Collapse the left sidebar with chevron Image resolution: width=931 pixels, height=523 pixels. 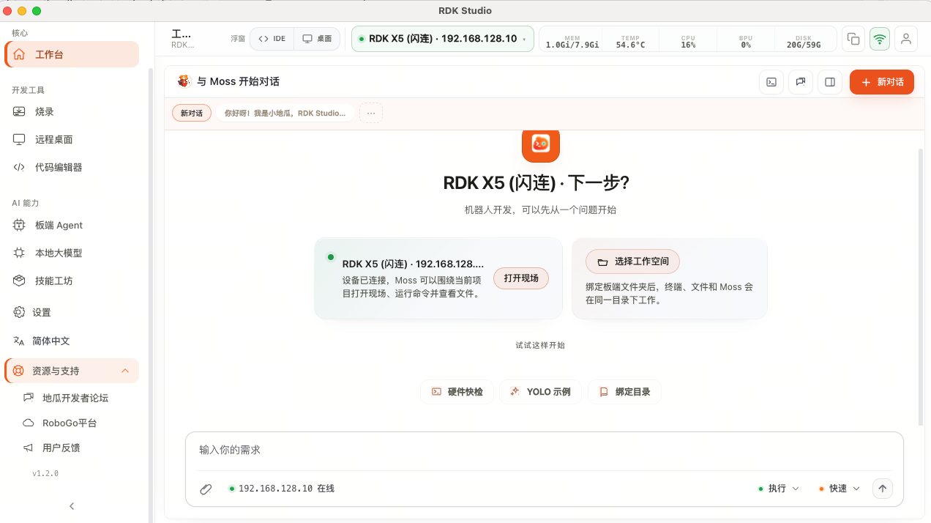pyautogui.click(x=72, y=506)
